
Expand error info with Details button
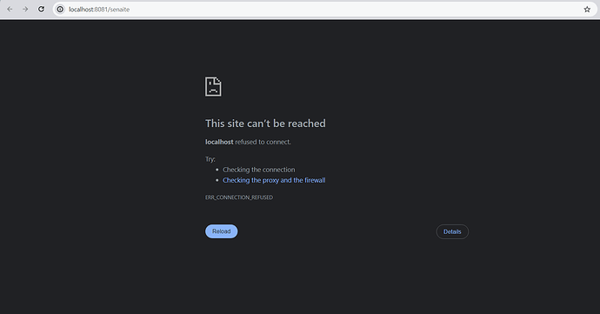[x=452, y=231]
